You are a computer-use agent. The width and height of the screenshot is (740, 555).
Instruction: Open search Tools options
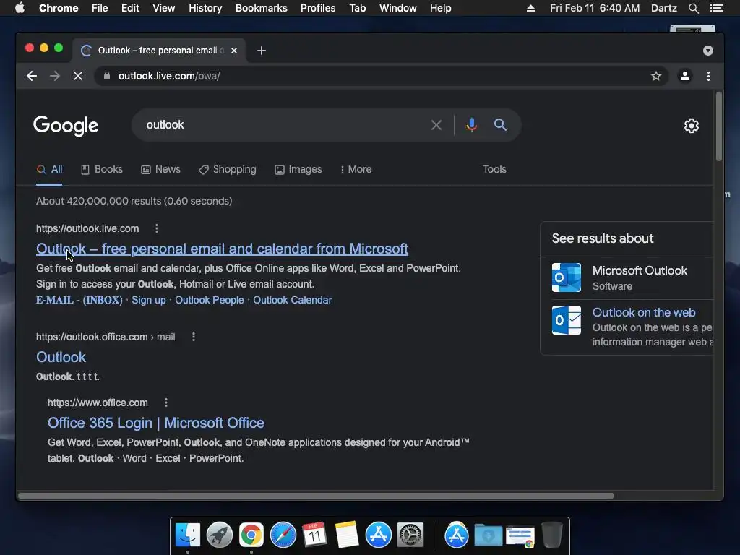pyautogui.click(x=494, y=169)
